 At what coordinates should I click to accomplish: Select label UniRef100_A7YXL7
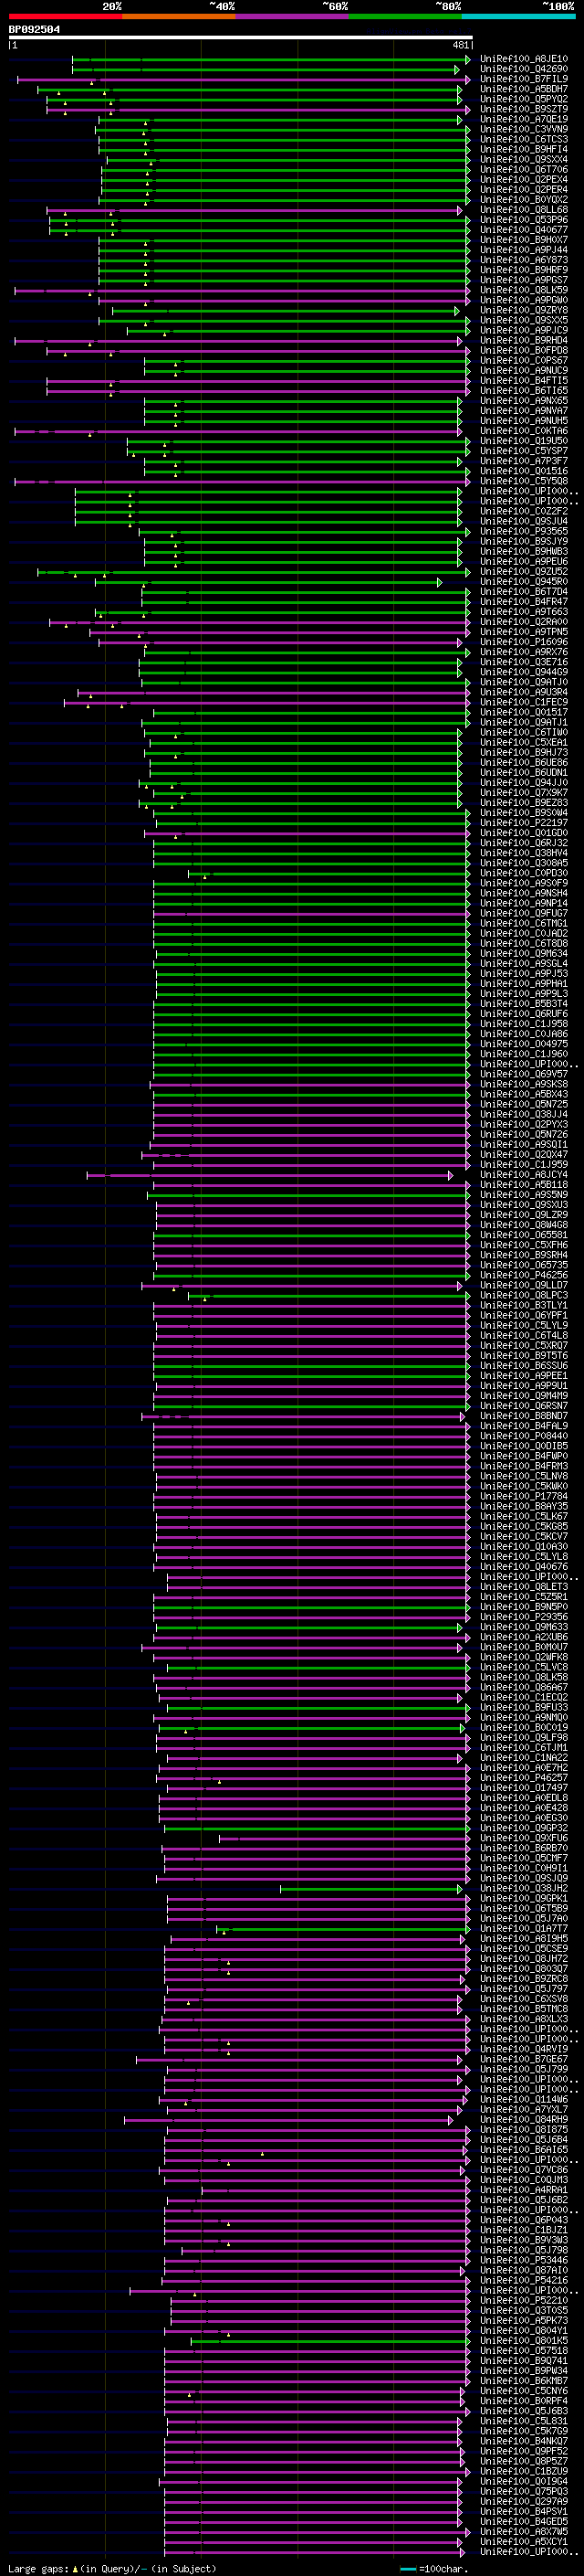tap(523, 2110)
